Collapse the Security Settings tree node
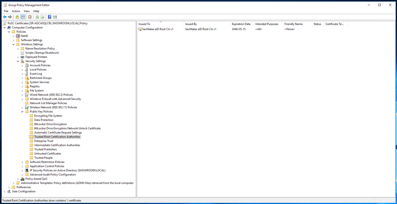This screenshot has width=397, height=204. click(x=18, y=61)
